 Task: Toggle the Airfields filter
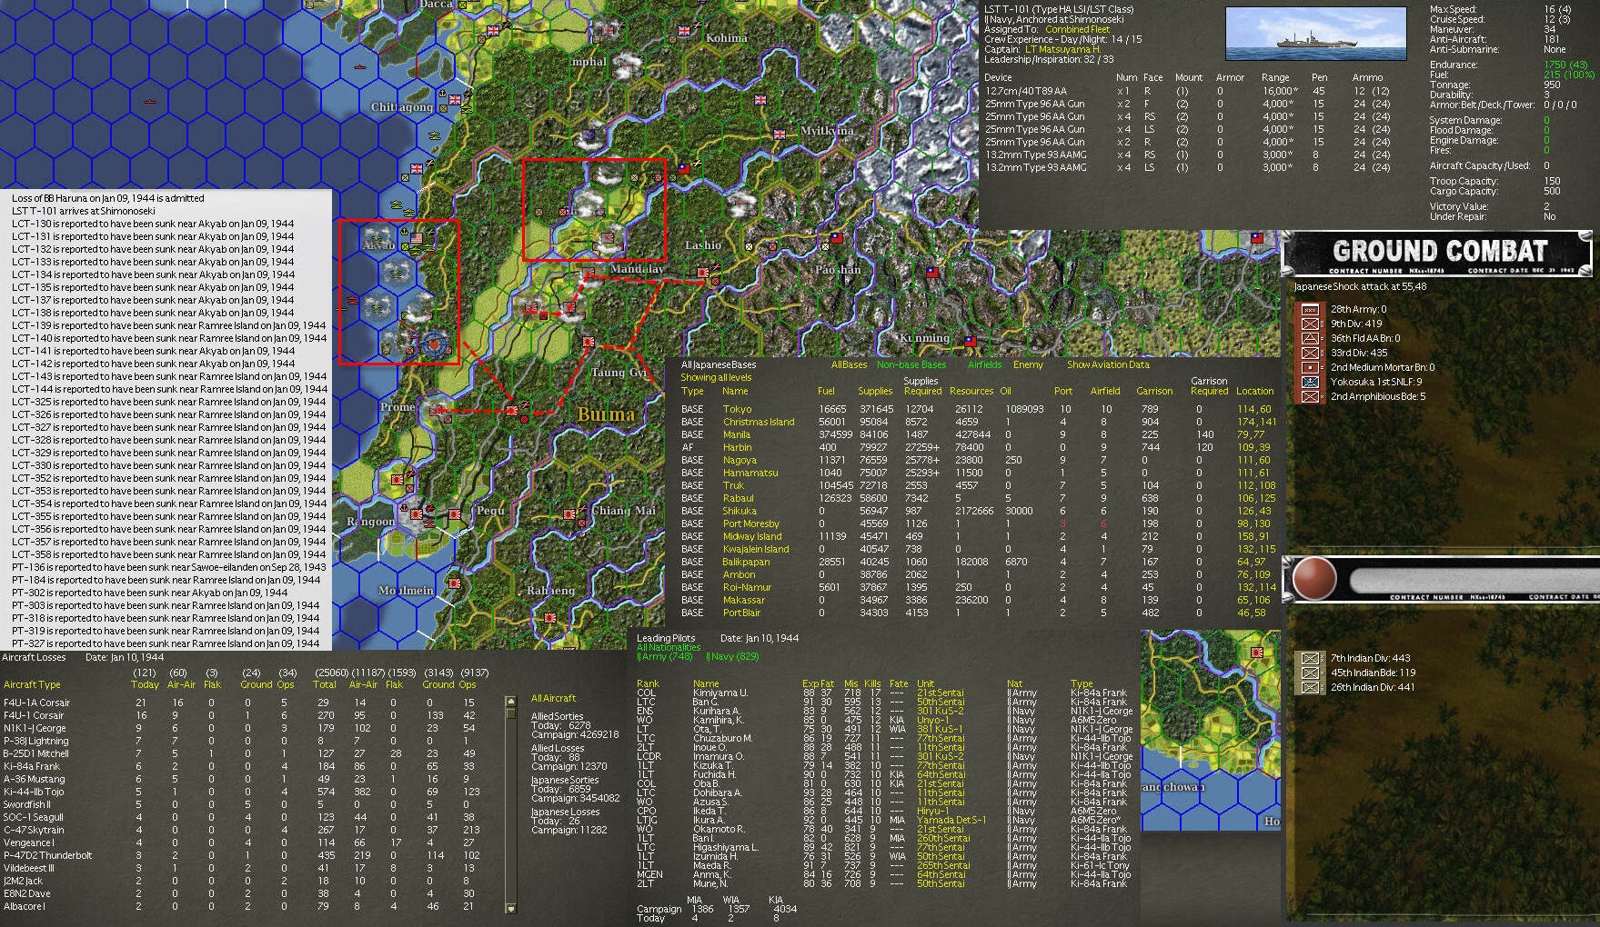(x=984, y=364)
